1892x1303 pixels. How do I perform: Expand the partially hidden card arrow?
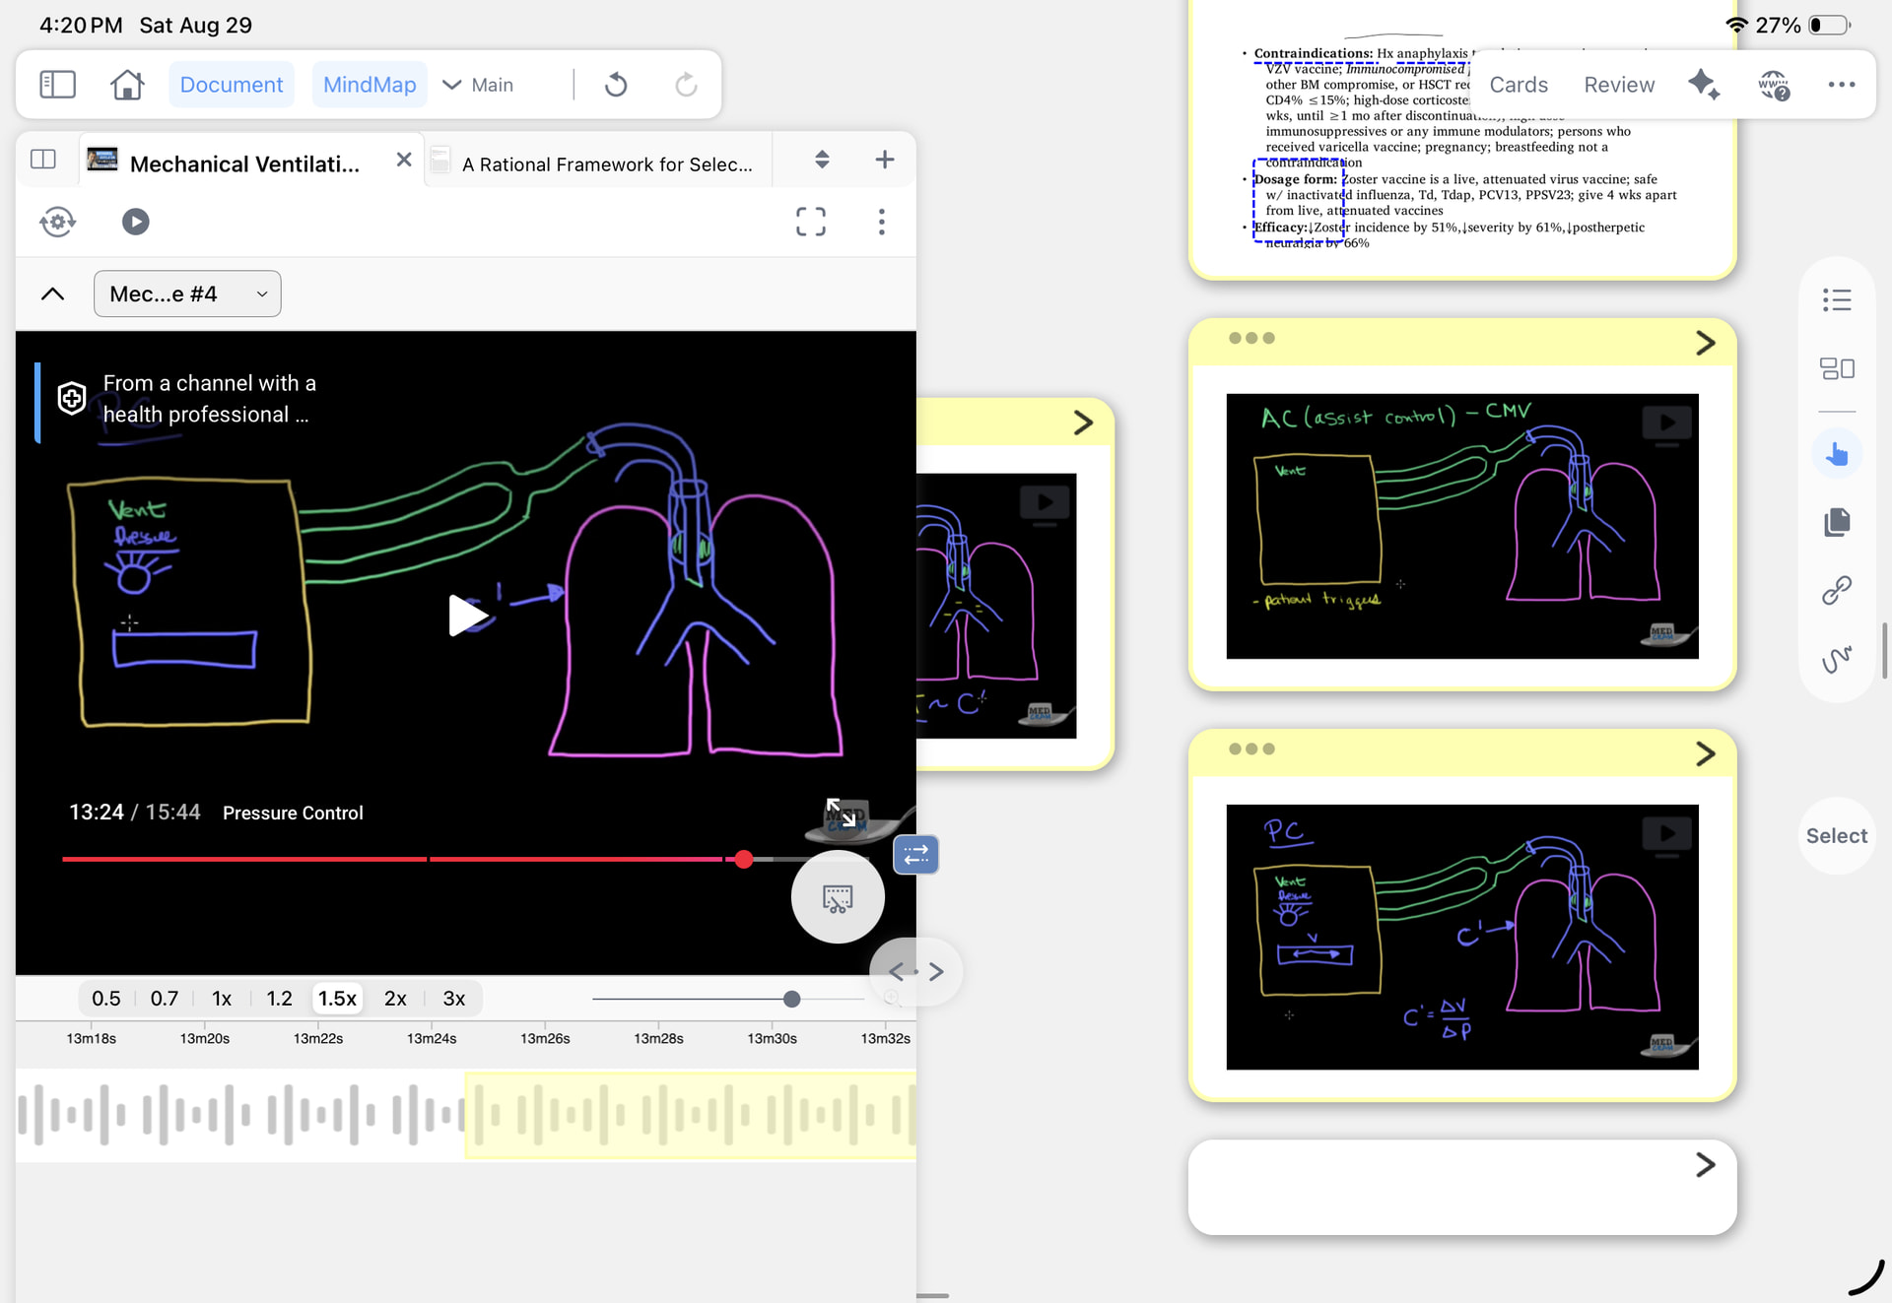pyautogui.click(x=1083, y=423)
